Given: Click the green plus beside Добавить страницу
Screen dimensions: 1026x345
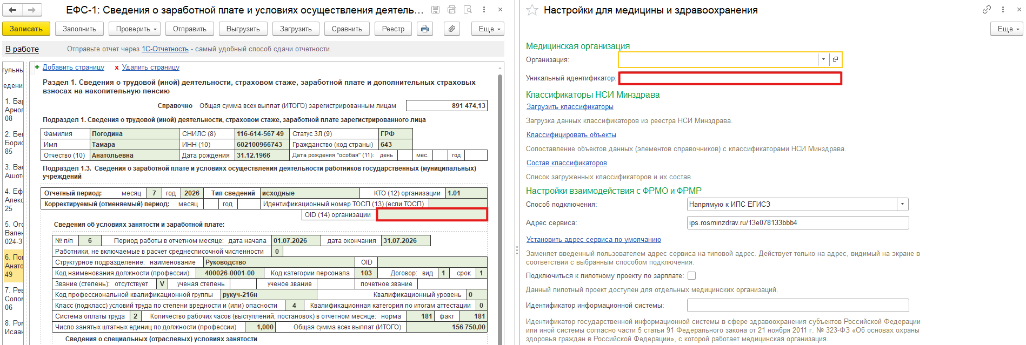Looking at the screenshot, I should point(37,67).
